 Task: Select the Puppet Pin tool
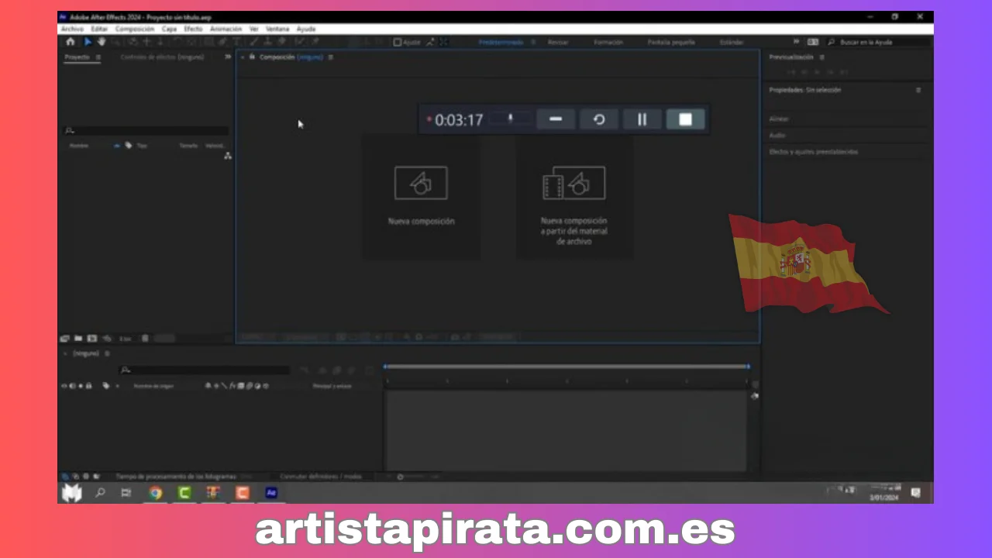tap(315, 42)
